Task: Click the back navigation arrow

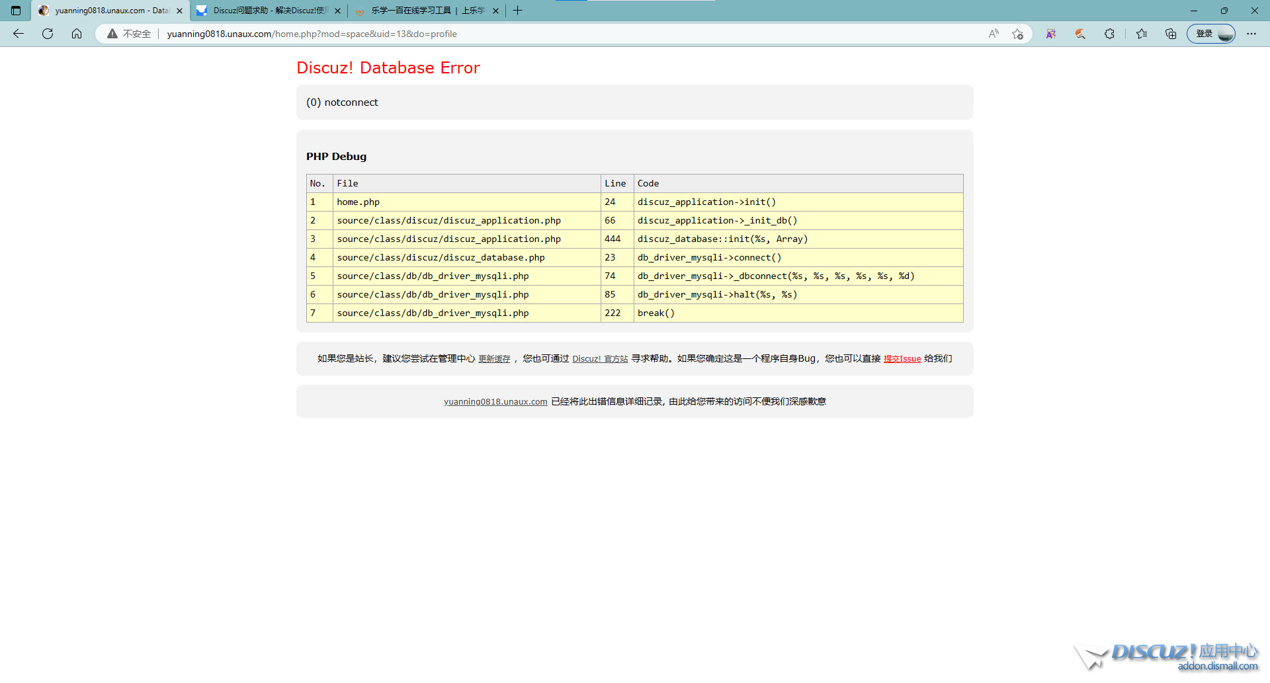Action: click(x=18, y=34)
